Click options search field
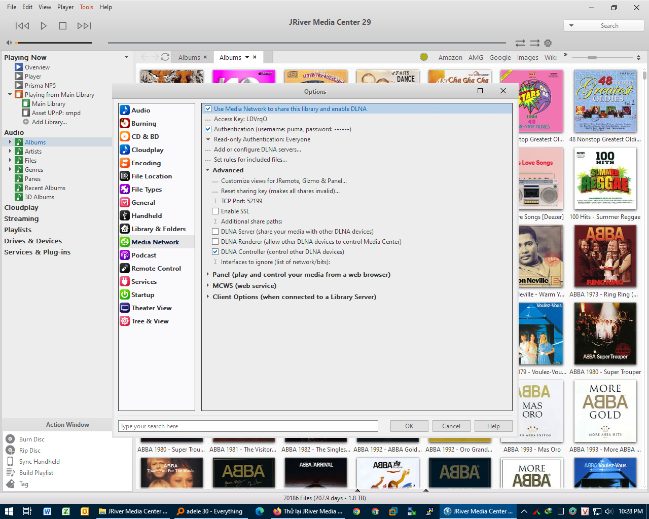 click(248, 426)
